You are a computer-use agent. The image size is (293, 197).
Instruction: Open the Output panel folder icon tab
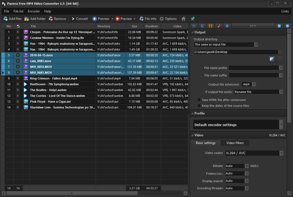pos(194,26)
